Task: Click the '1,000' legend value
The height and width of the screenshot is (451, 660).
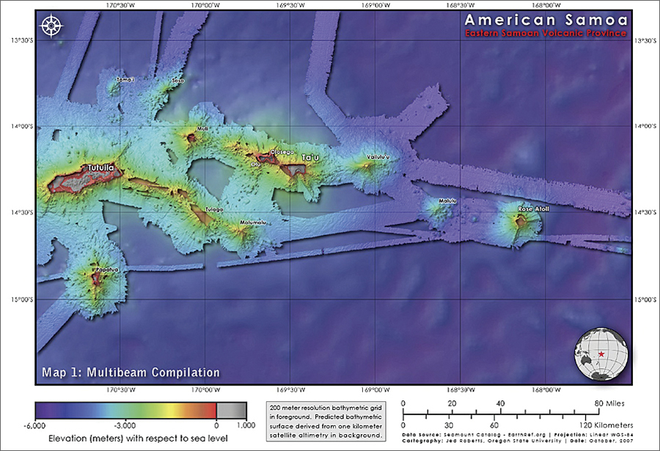Action: [246, 425]
